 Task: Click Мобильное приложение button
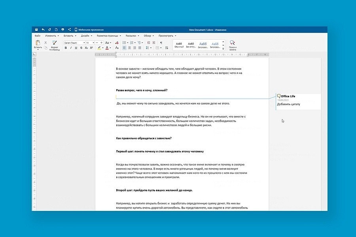coord(89,30)
